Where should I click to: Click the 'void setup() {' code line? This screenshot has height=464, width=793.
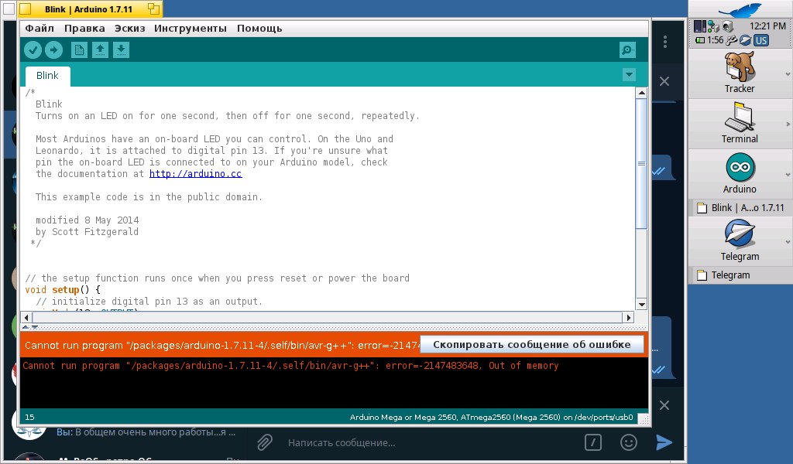click(x=63, y=290)
